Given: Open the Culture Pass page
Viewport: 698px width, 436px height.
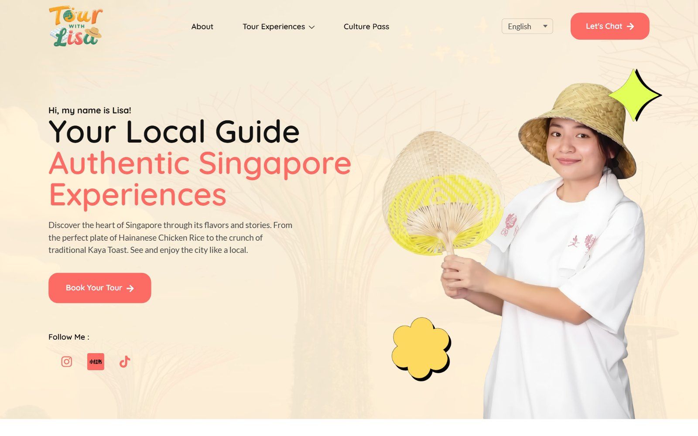Looking at the screenshot, I should click(x=366, y=27).
